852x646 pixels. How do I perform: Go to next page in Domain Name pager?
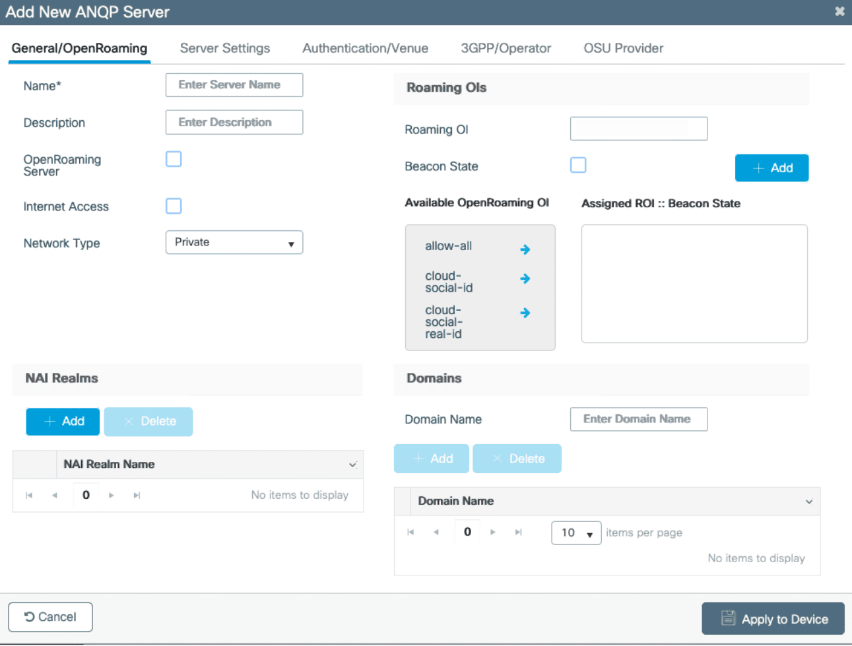pyautogui.click(x=492, y=533)
